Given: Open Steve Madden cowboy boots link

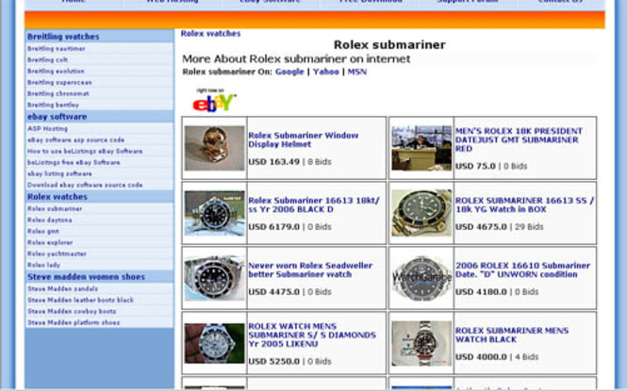Looking at the screenshot, I should 72,311.
